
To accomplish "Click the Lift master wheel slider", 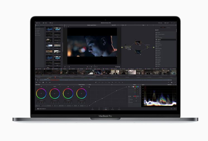I will point(41,101).
